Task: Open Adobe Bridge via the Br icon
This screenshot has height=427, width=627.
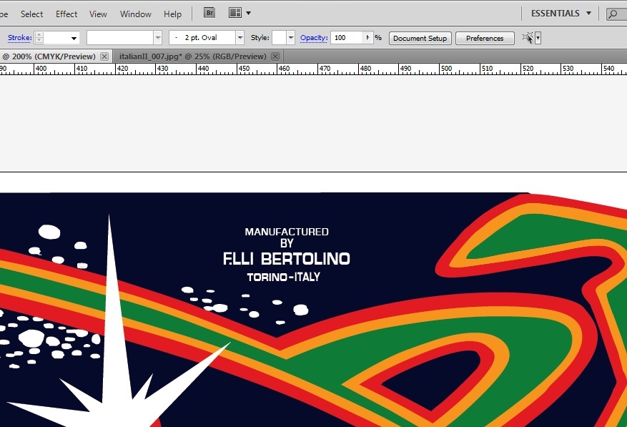Action: pyautogui.click(x=209, y=13)
